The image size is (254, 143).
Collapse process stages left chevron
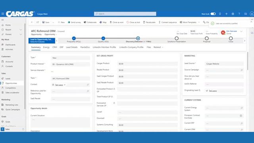pyautogui.click(x=57, y=41)
